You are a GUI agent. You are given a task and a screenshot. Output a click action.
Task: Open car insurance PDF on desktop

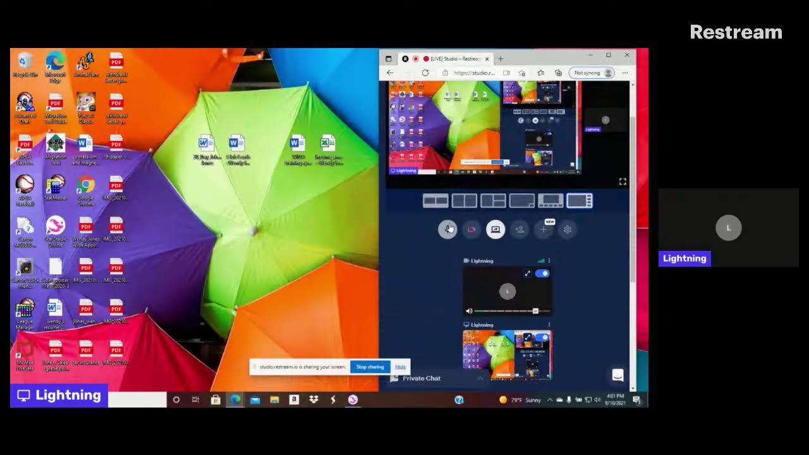coord(86,353)
